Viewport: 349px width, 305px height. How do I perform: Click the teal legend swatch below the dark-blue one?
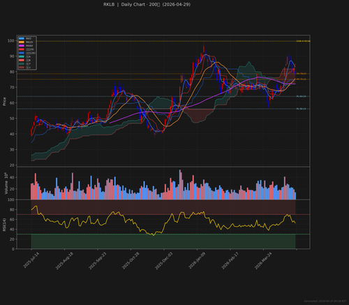[22, 57]
